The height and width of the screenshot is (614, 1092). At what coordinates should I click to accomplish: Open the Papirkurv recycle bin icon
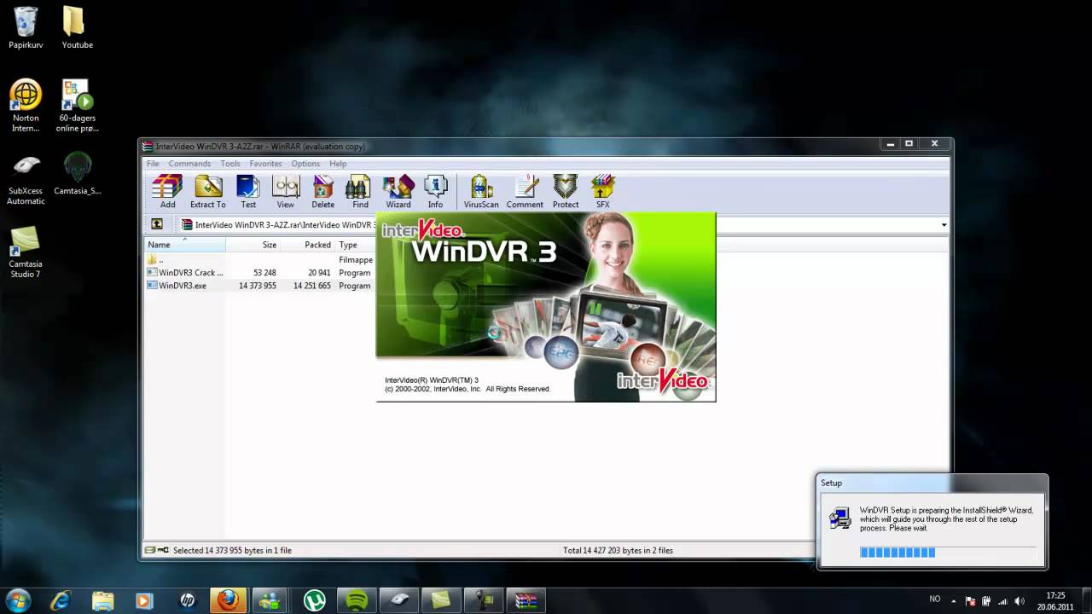pyautogui.click(x=26, y=27)
